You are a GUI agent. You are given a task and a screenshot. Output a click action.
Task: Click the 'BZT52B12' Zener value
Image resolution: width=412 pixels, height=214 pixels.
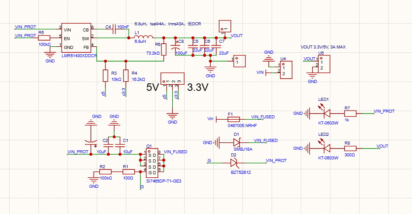(241, 173)
